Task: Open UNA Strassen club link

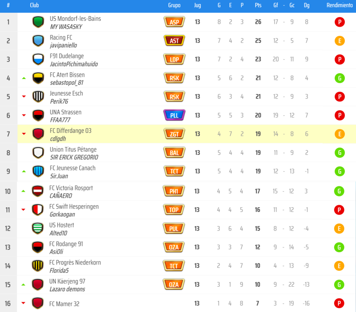Action: point(65,112)
